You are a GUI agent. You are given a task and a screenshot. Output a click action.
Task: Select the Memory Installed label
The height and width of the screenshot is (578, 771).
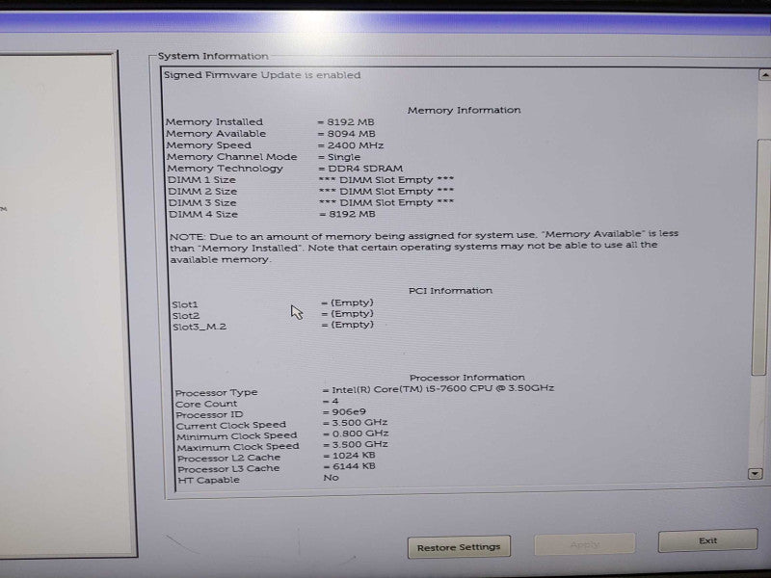[214, 122]
